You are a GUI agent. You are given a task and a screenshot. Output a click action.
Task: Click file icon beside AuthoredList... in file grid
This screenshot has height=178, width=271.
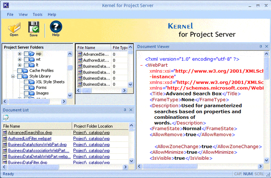[80, 60]
